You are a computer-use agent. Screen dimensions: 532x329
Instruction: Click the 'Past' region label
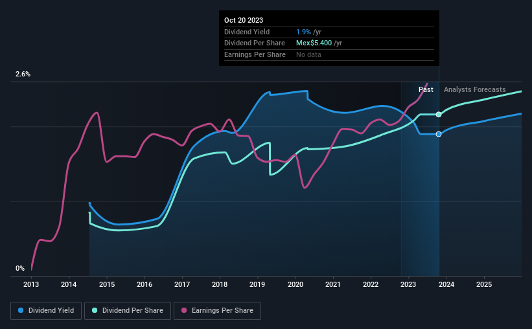tap(426, 89)
